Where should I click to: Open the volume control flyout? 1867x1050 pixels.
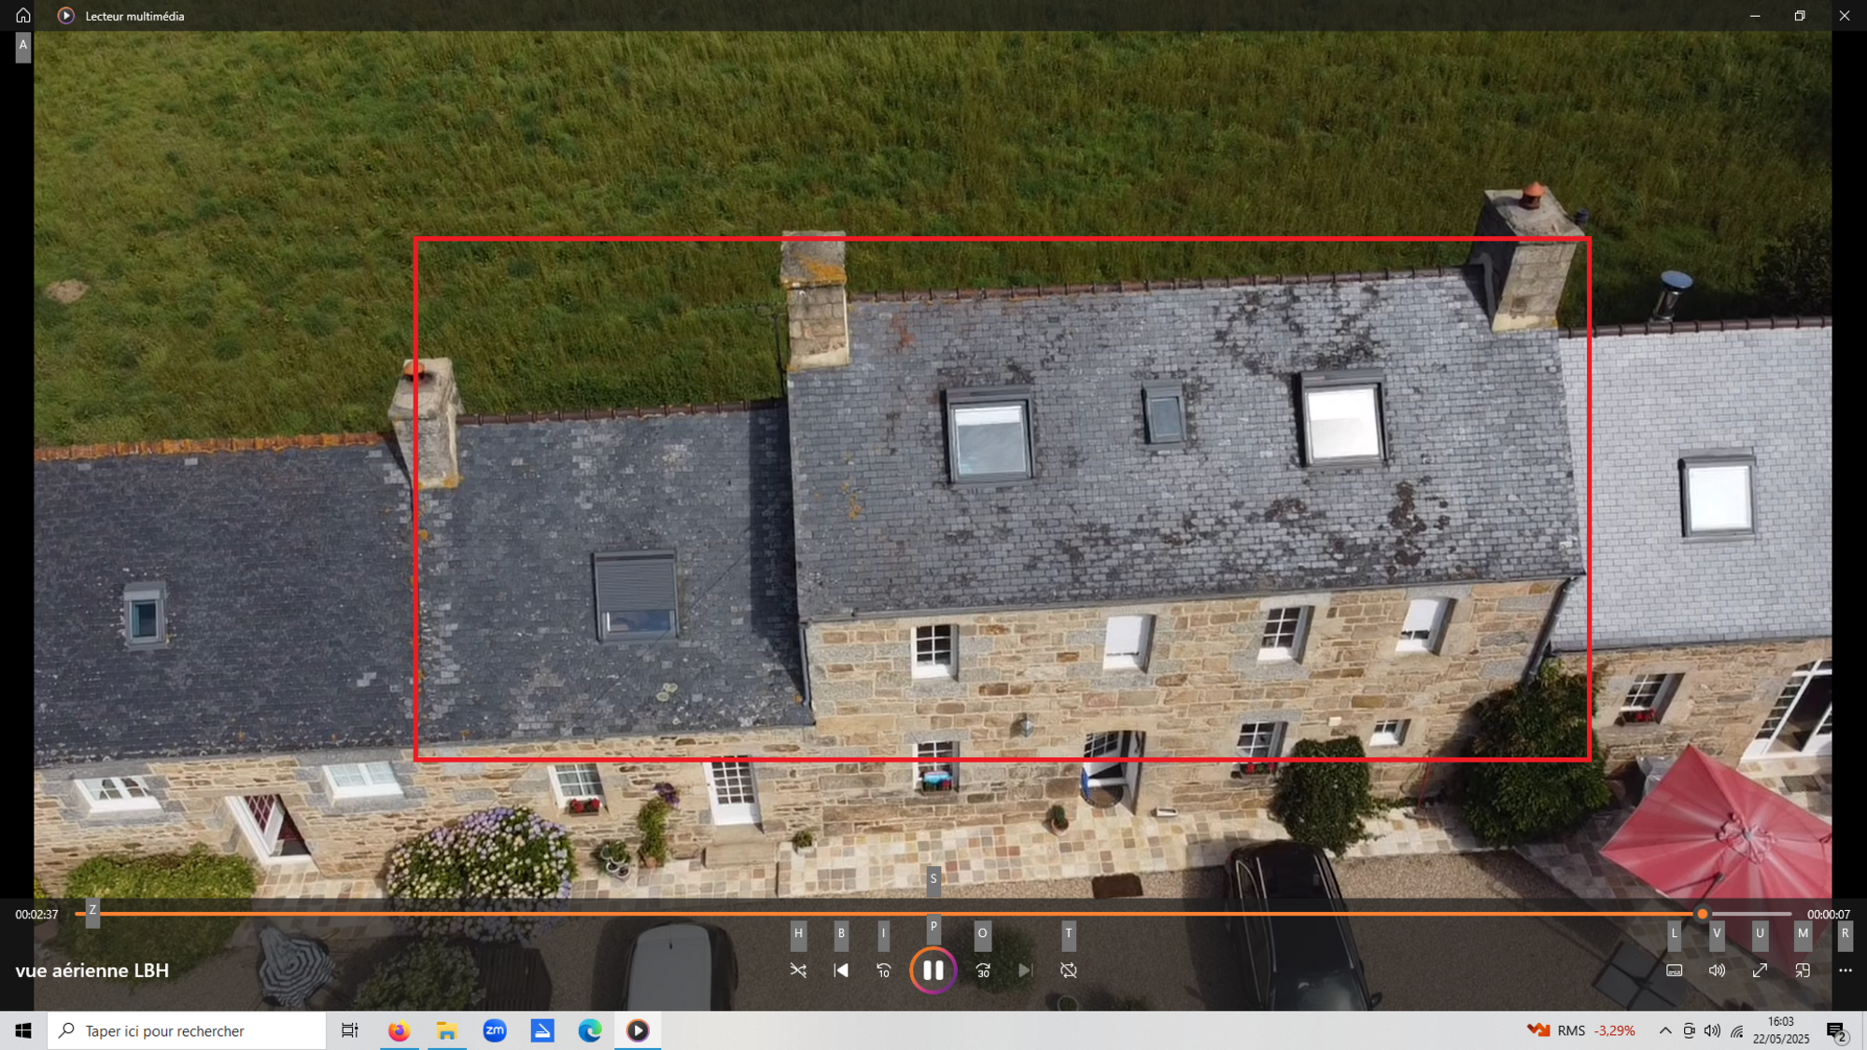tap(1717, 971)
